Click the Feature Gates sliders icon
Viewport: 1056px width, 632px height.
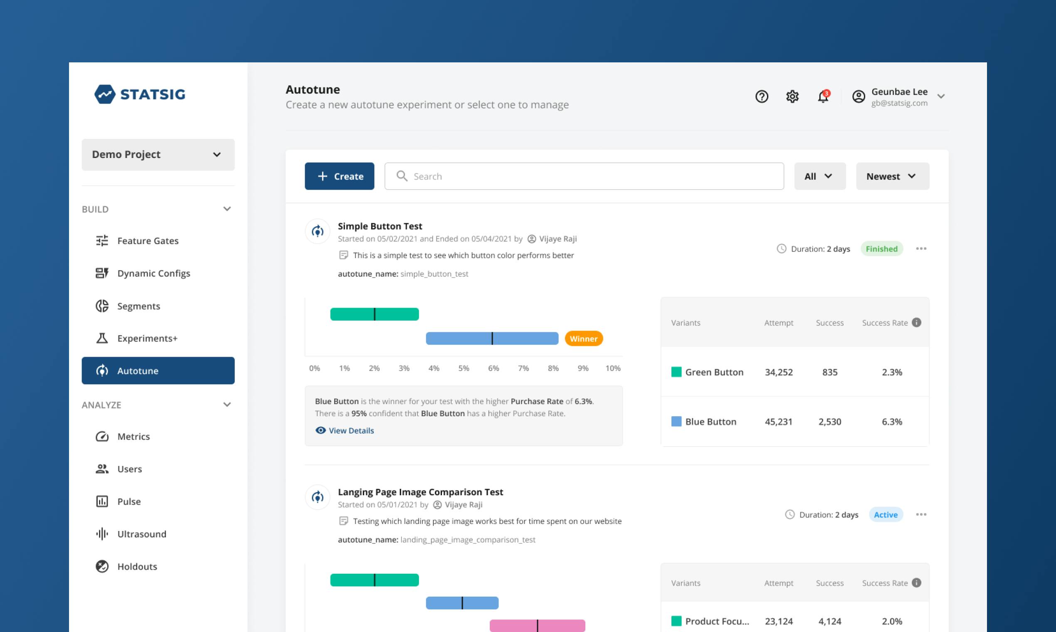[102, 241]
